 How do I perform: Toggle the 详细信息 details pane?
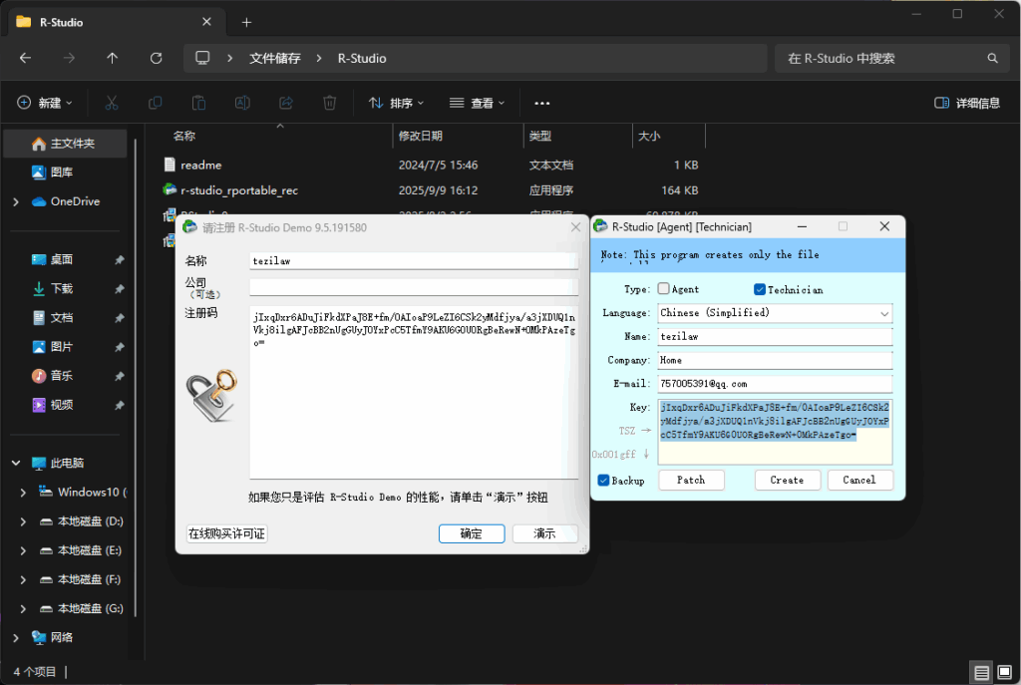[x=967, y=103]
